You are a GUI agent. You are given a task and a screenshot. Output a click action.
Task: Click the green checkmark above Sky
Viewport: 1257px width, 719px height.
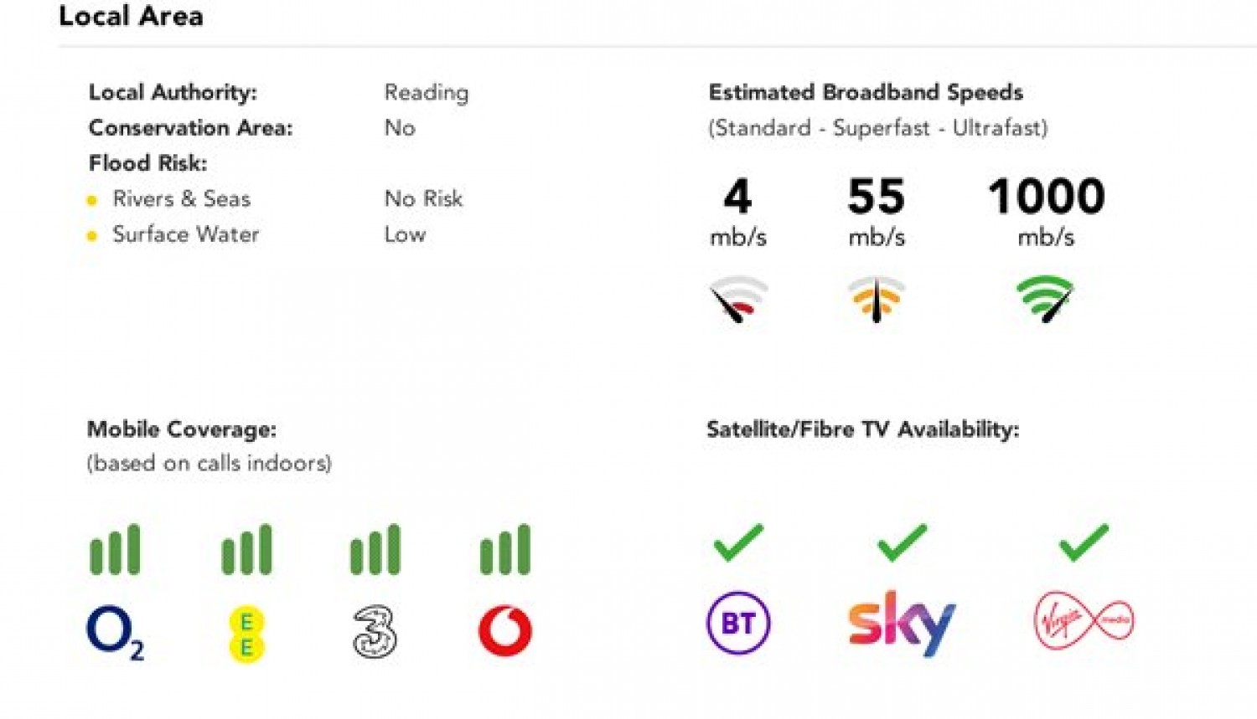point(902,542)
